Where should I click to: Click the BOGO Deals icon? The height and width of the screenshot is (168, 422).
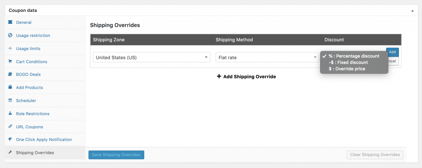pos(10,75)
